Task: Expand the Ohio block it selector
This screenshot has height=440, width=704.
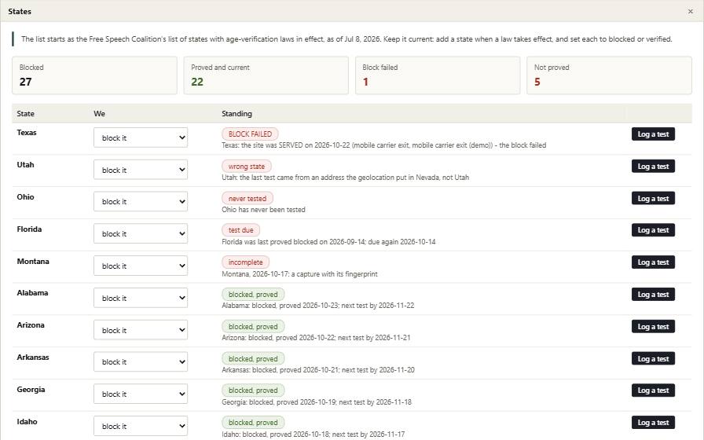Action: pyautogui.click(x=141, y=202)
